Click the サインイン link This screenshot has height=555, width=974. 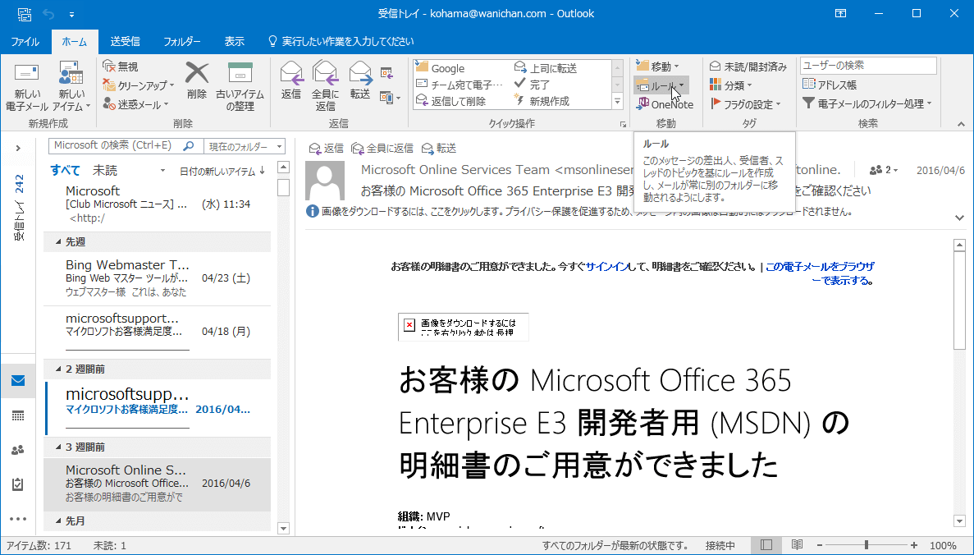coord(606,267)
